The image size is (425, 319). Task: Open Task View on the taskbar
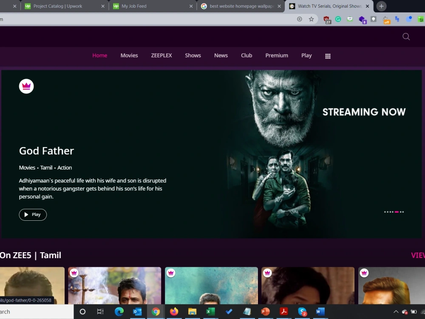100,311
